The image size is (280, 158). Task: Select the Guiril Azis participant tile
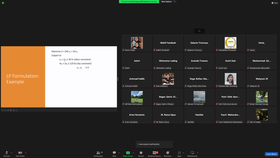tap(231, 61)
